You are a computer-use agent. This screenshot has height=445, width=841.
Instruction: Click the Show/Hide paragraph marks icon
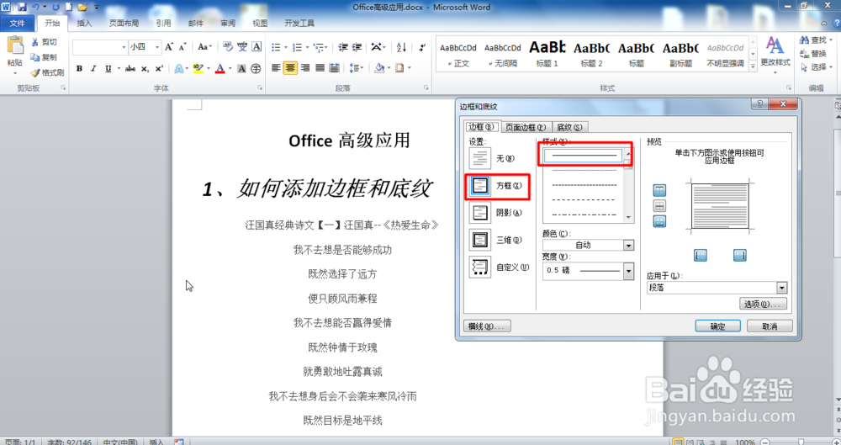coord(423,47)
